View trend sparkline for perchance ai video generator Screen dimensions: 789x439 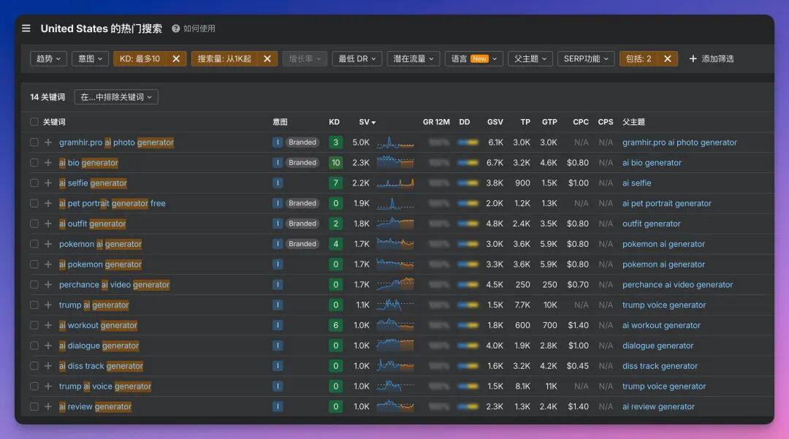point(394,284)
